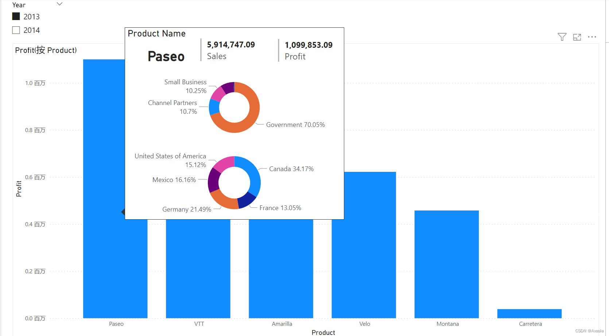
Task: Select the Montana profit bar
Action: pos(446,264)
